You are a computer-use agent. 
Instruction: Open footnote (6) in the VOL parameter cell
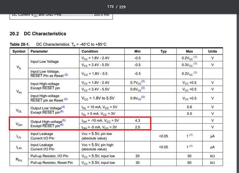[61, 111]
